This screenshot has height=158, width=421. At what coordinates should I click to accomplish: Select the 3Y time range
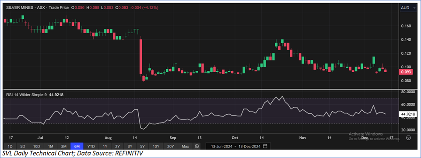coord(130,147)
